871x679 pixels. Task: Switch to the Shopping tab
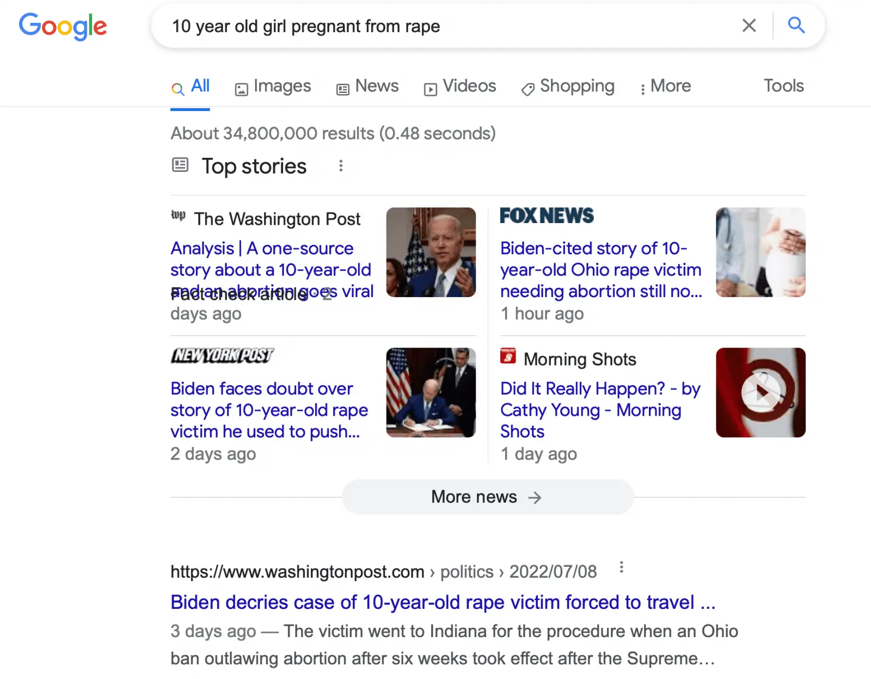coord(568,87)
